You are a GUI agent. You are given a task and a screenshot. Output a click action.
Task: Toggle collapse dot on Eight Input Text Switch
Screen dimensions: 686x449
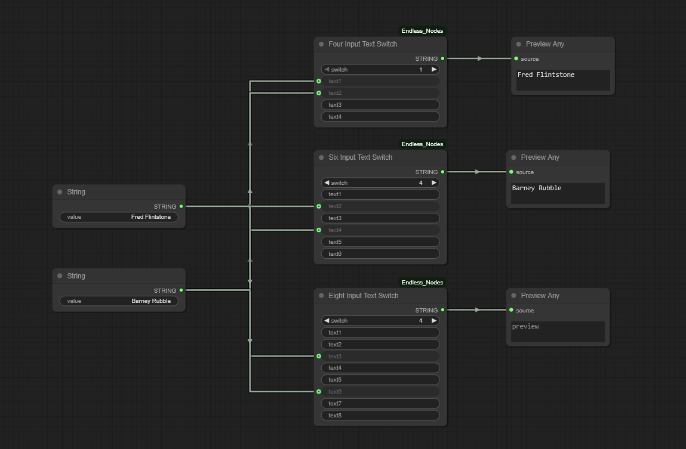click(321, 296)
